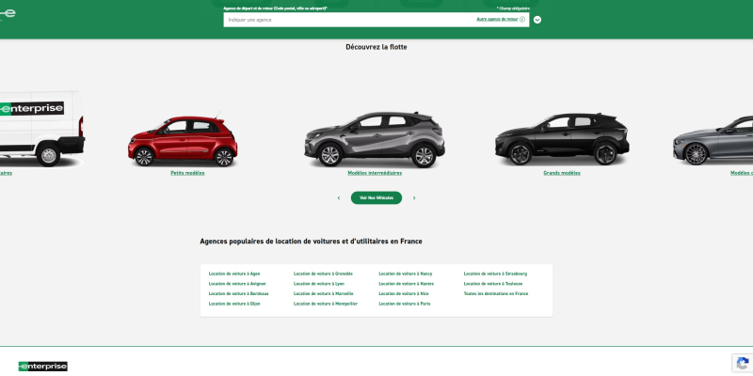
Task: Show the next vehicles with the right arrow
Action: click(414, 198)
